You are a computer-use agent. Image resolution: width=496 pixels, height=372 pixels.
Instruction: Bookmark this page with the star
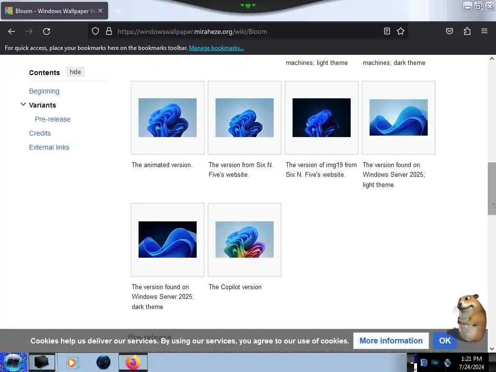pyautogui.click(x=401, y=31)
